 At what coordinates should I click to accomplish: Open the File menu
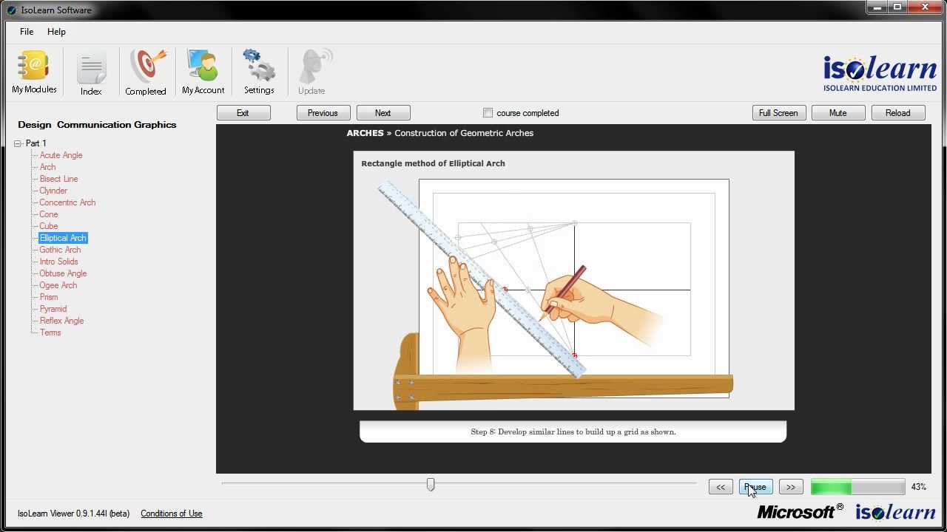point(27,32)
